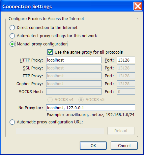The height and width of the screenshot is (155, 144).
Task: Dismiss dialog with Cancel button
Action: tap(124, 145)
